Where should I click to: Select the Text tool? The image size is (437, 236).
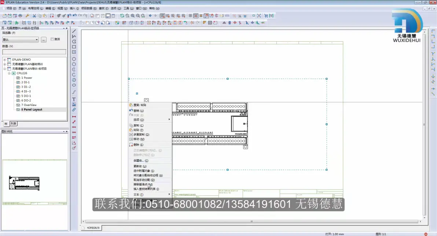74,99
